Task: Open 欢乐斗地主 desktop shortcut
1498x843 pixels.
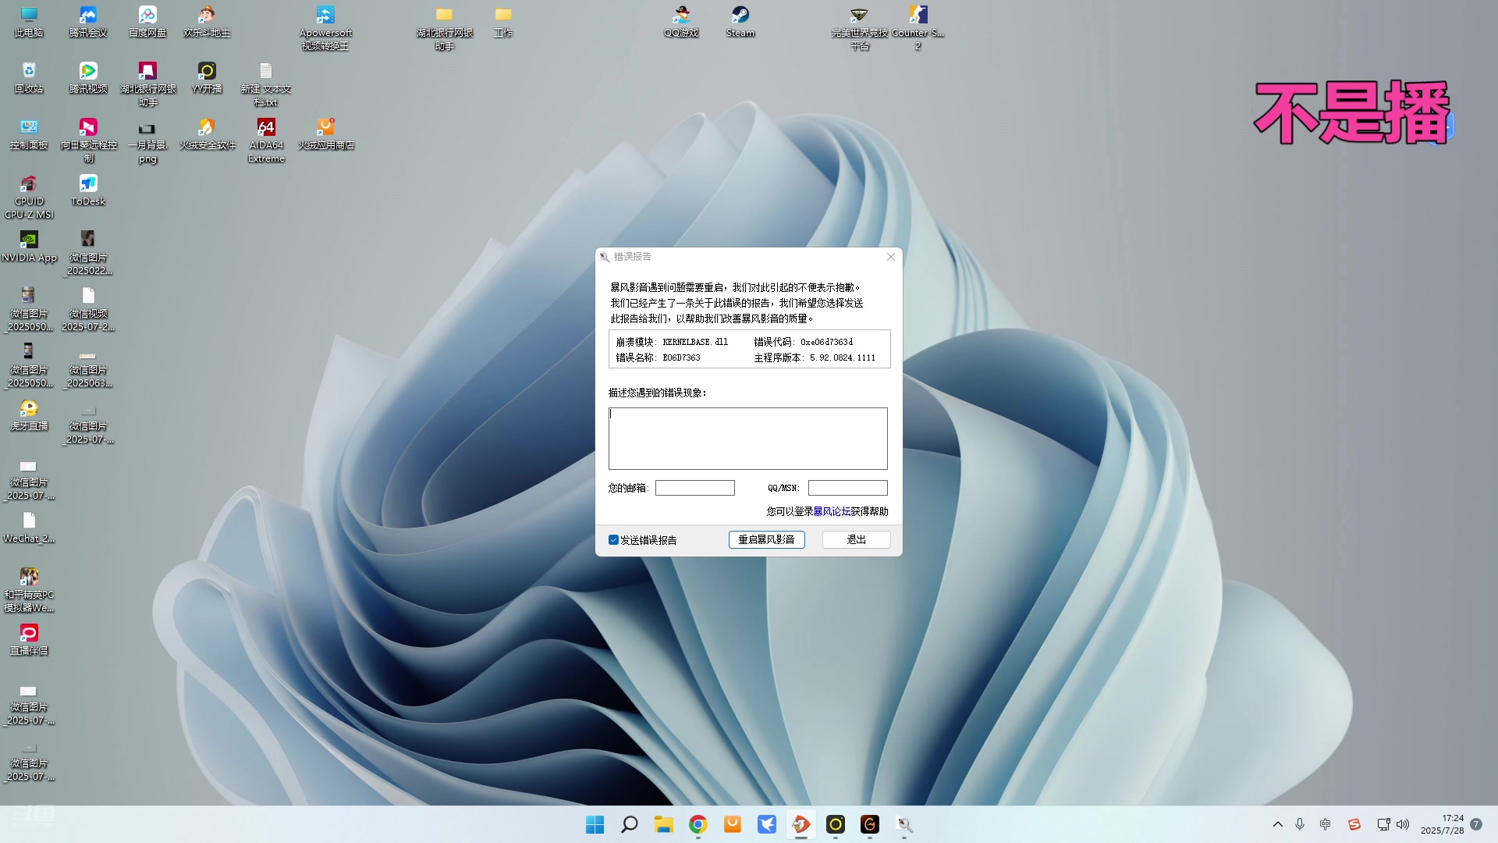Action: point(207,22)
